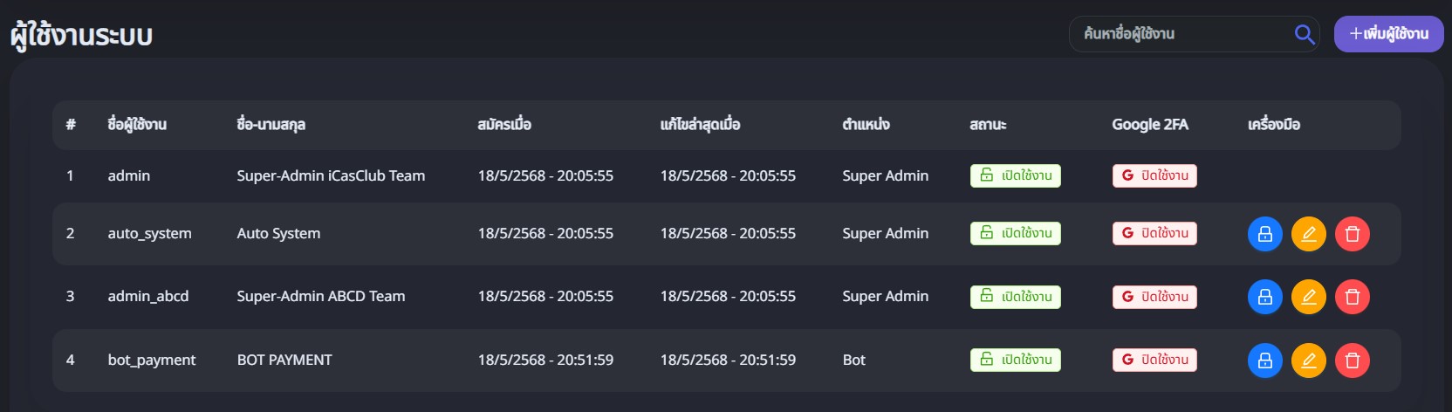Screen dimensions: 1452x412
Task: Click the search magnifier icon
Action: coord(1305,34)
